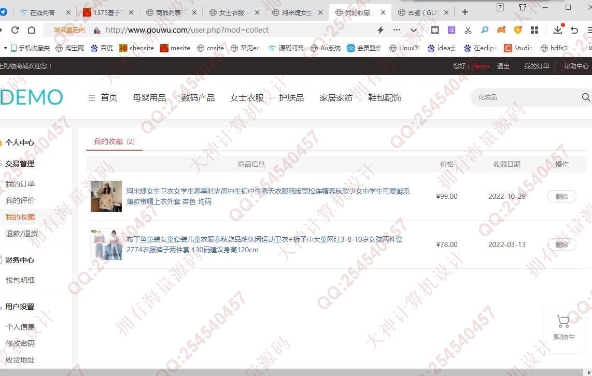Open the three-dots menu in address bar
The image size is (592, 376).
(397, 30)
